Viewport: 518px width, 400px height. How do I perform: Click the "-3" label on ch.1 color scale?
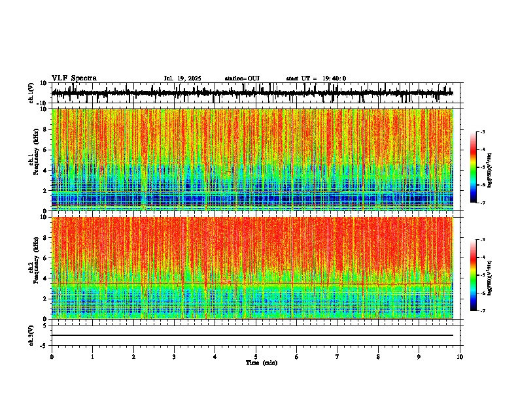pos(483,132)
